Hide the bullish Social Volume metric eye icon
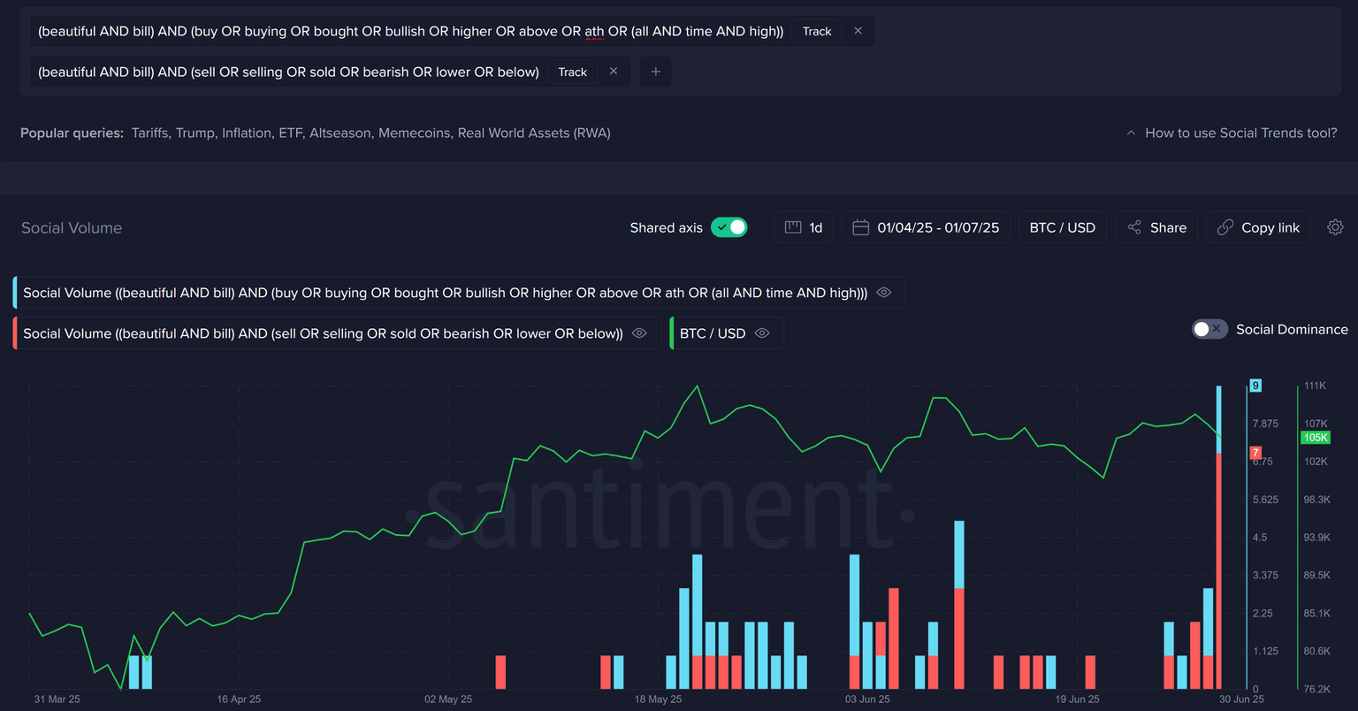The image size is (1358, 711). coord(883,293)
